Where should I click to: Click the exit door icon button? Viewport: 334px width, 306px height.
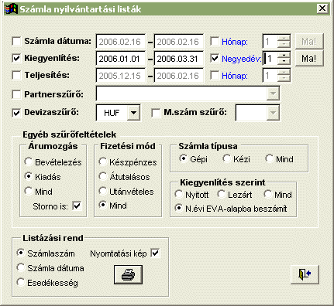(305, 274)
